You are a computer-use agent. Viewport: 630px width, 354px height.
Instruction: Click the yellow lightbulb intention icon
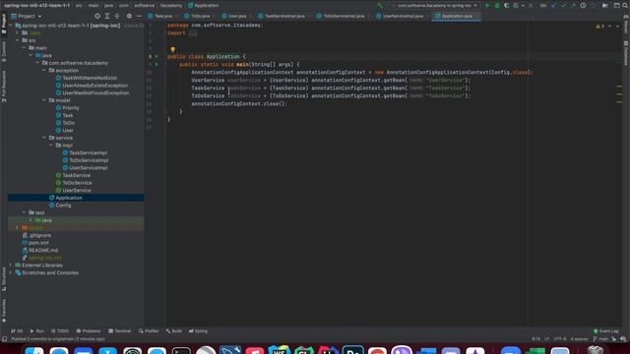point(173,49)
